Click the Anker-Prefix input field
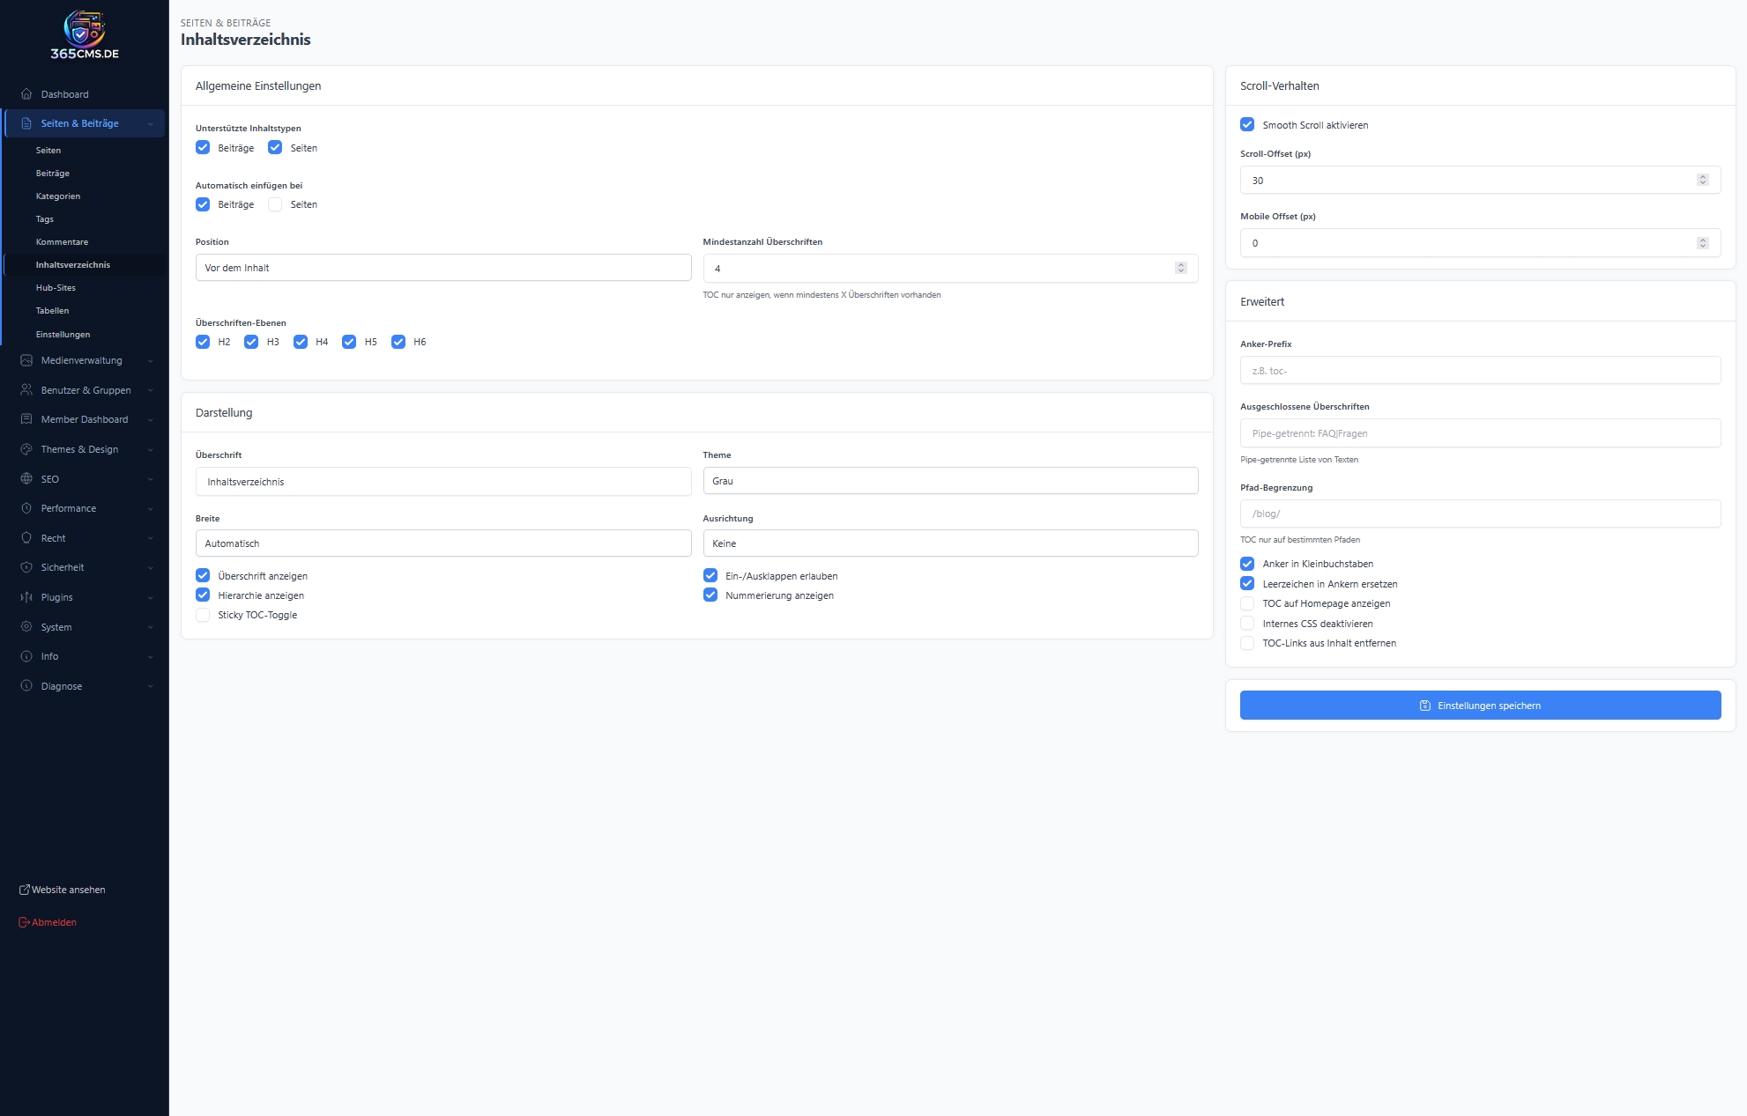1747x1116 pixels. click(x=1480, y=371)
